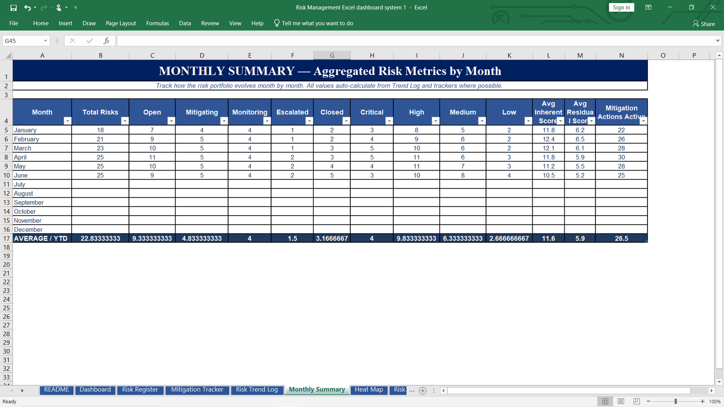This screenshot has height=407, width=724.
Task: Click the Enter checkmark icon in formula bar
Action: [x=90, y=41]
